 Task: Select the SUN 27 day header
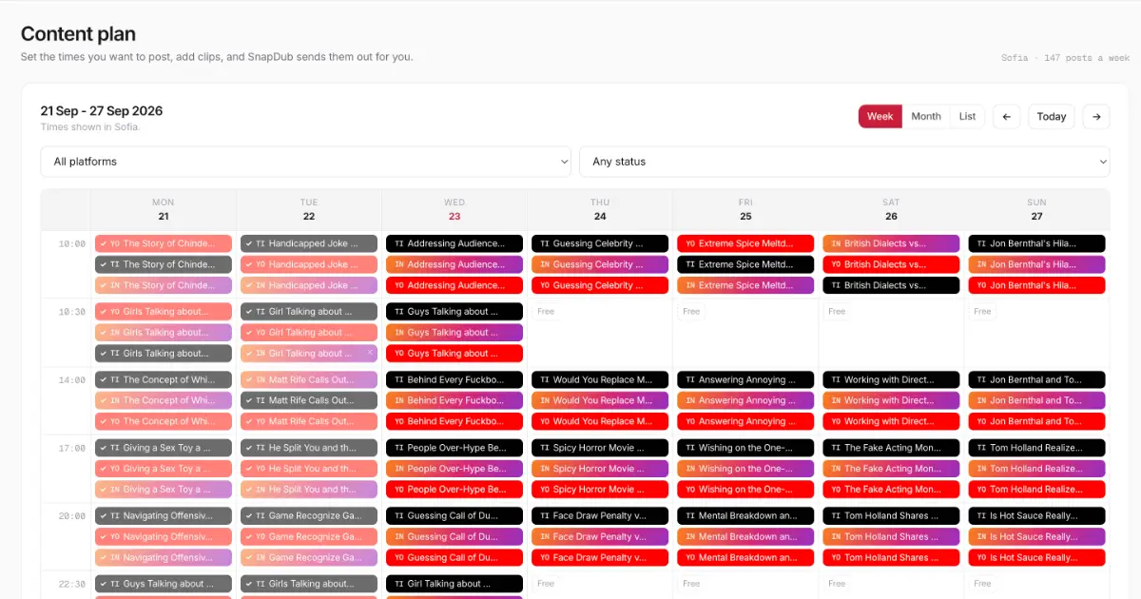click(x=1037, y=209)
